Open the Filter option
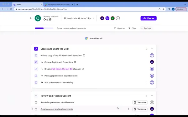Screen dimensions: 188x117 click(132, 28)
